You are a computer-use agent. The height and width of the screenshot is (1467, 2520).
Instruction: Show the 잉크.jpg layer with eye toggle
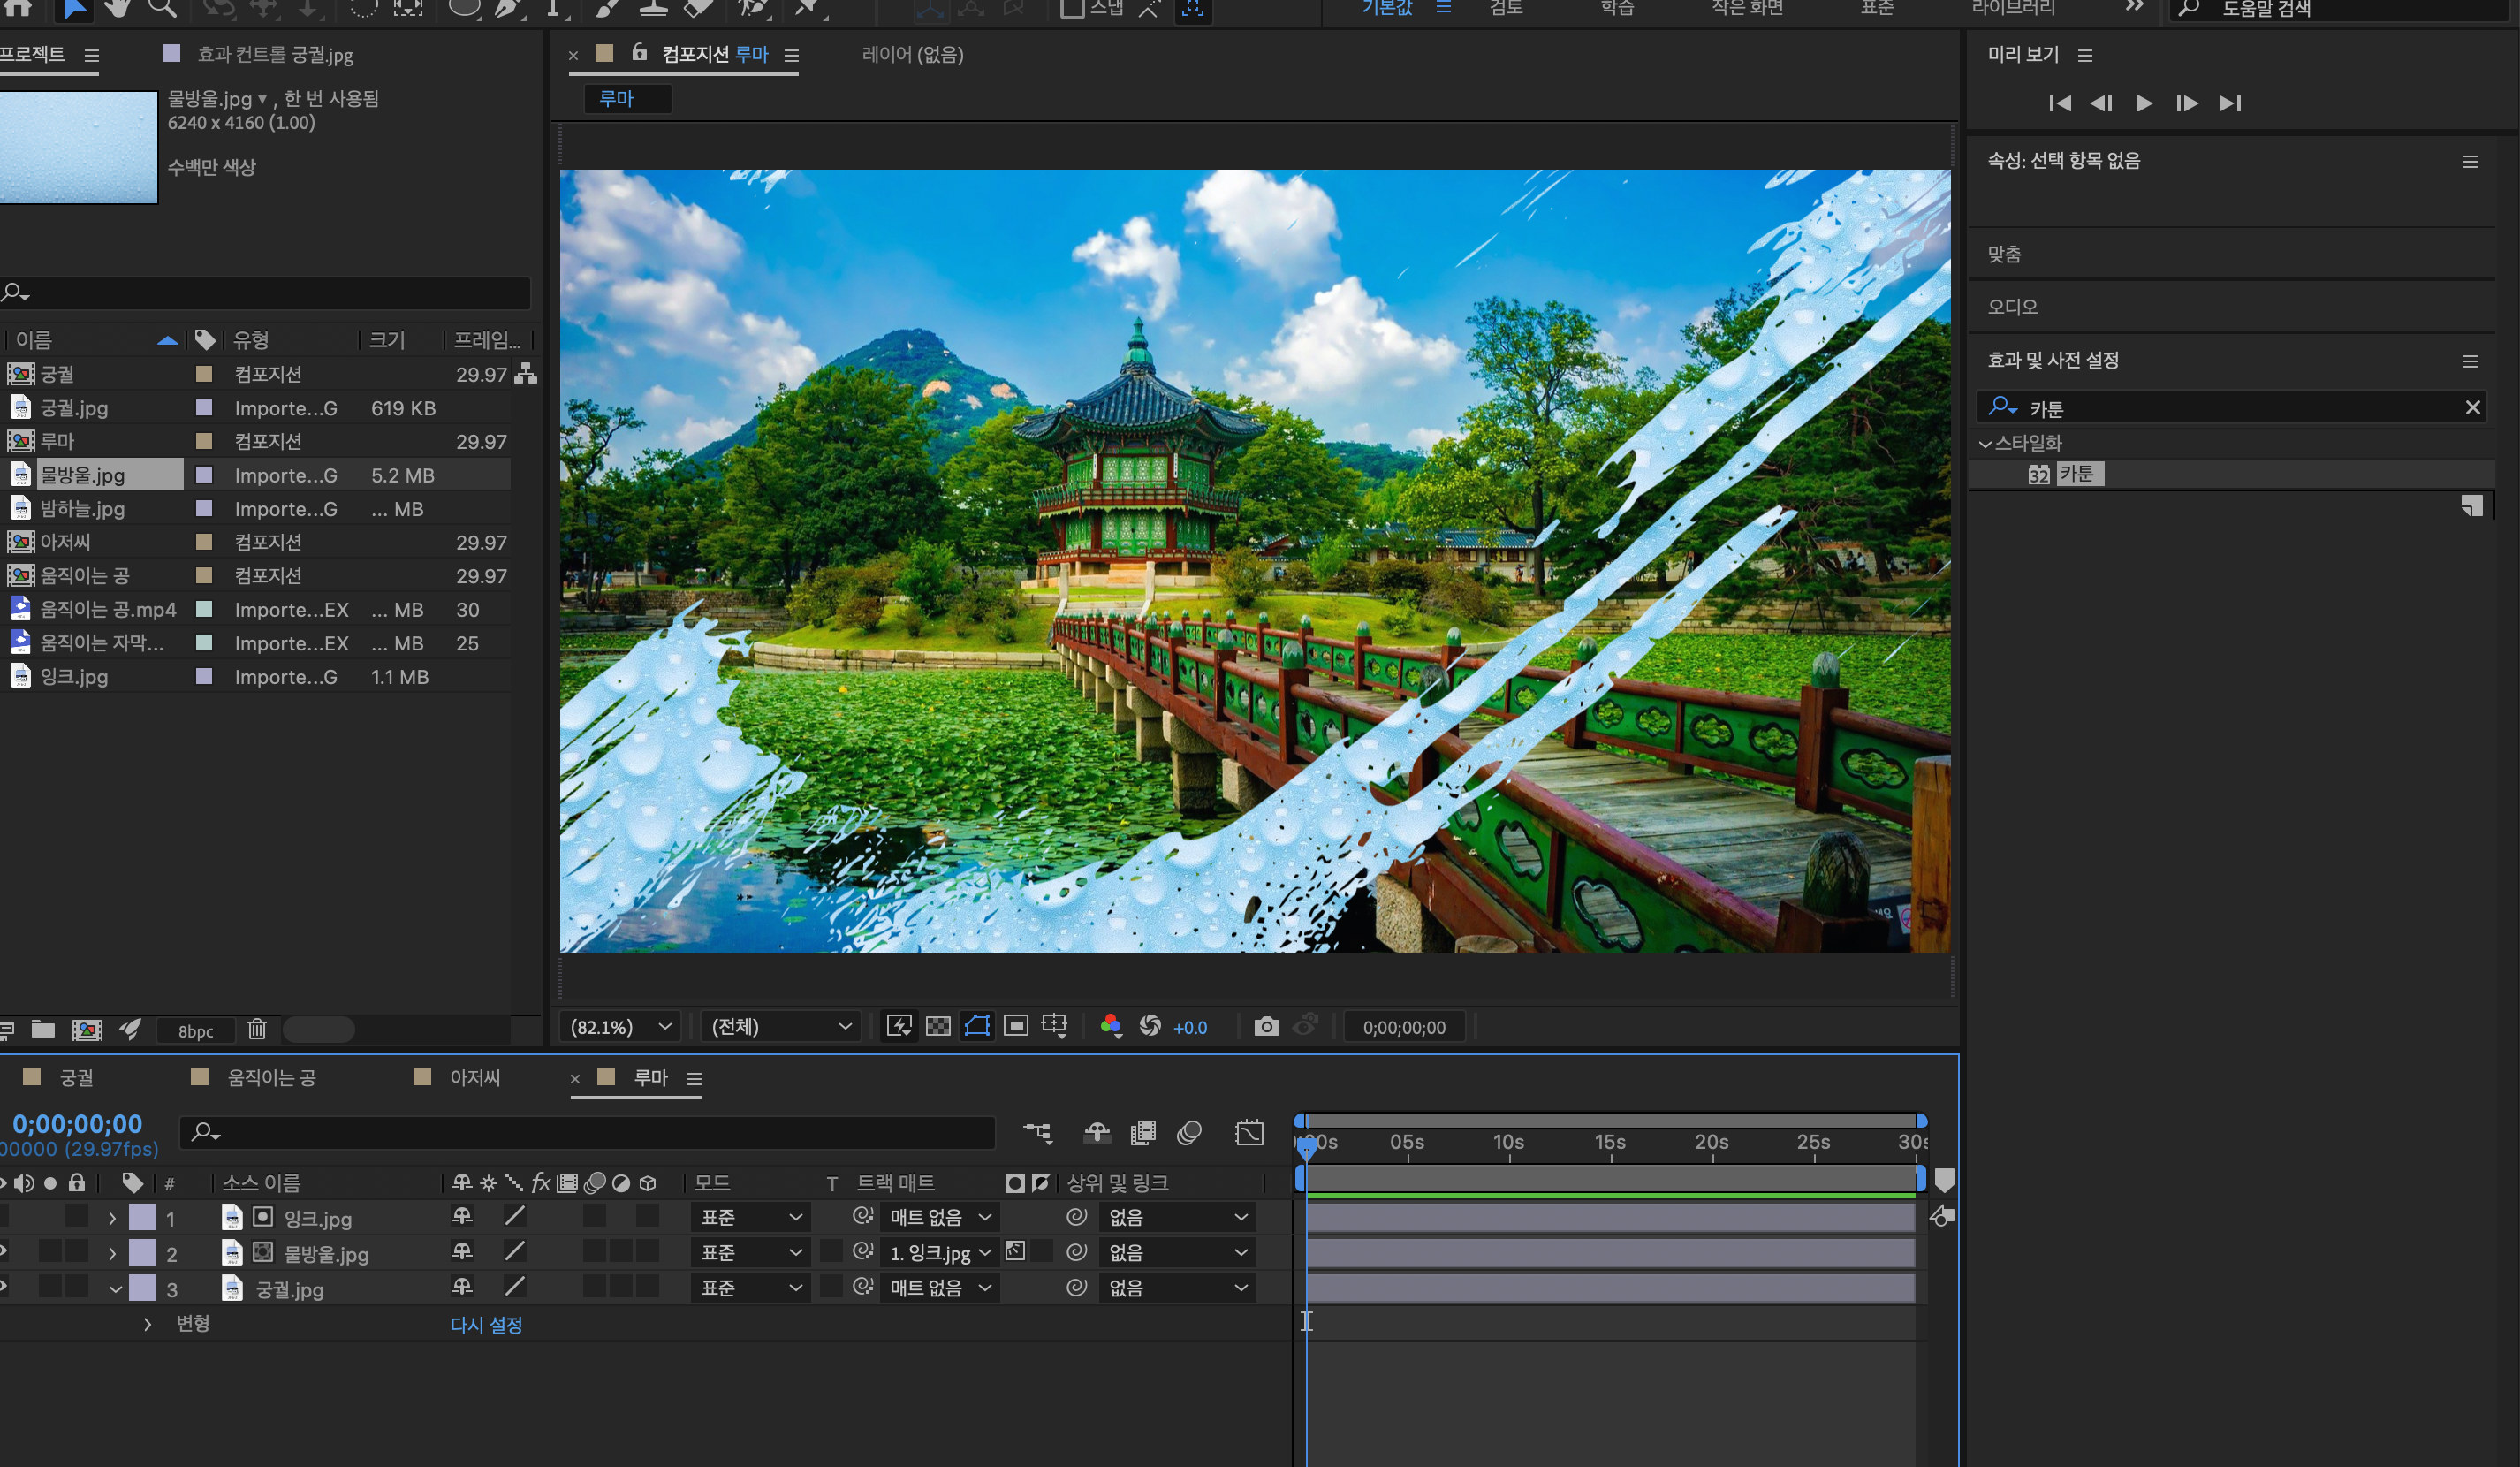[3, 1217]
